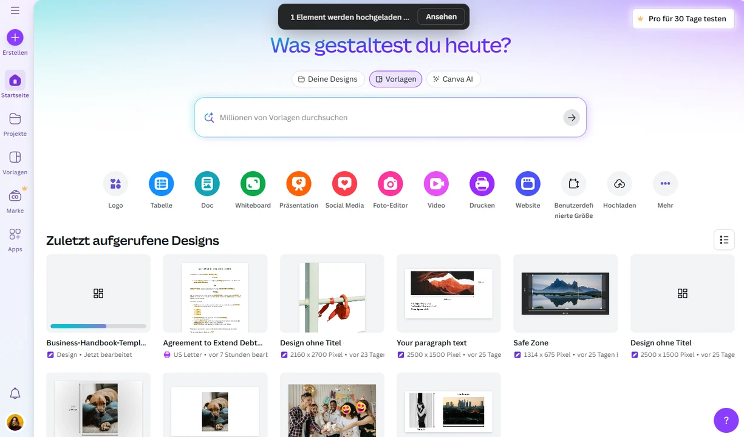
Task: Open the hamburger menu icon
Action: point(15,10)
